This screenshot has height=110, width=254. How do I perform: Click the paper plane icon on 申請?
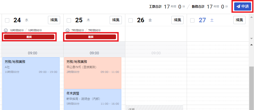[x=238, y=6]
